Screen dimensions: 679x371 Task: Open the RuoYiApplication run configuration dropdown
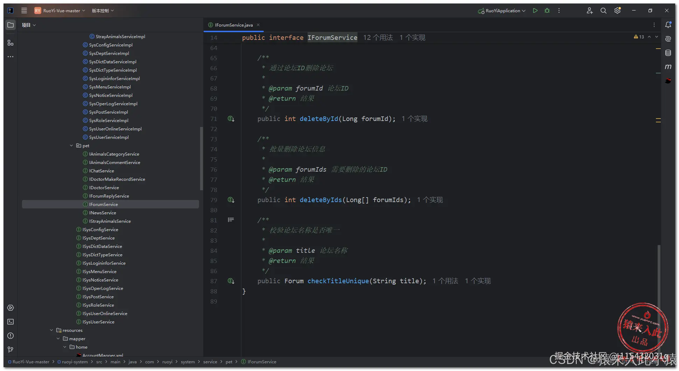(x=502, y=10)
